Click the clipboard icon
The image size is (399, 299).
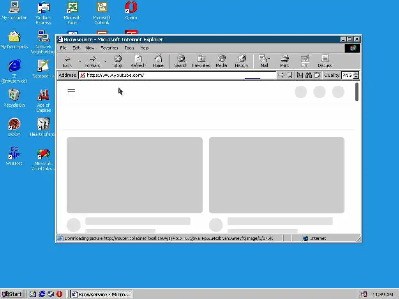(x=317, y=75)
